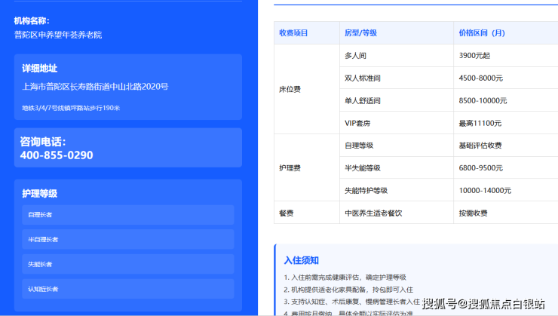Click the address 上海市普陀区长寿路街道中山北路2020号
558x316 pixels.
tap(95, 87)
